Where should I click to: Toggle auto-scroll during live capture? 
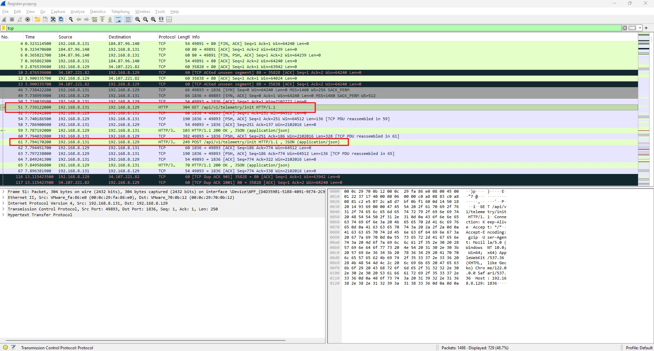pyautogui.click(x=118, y=19)
